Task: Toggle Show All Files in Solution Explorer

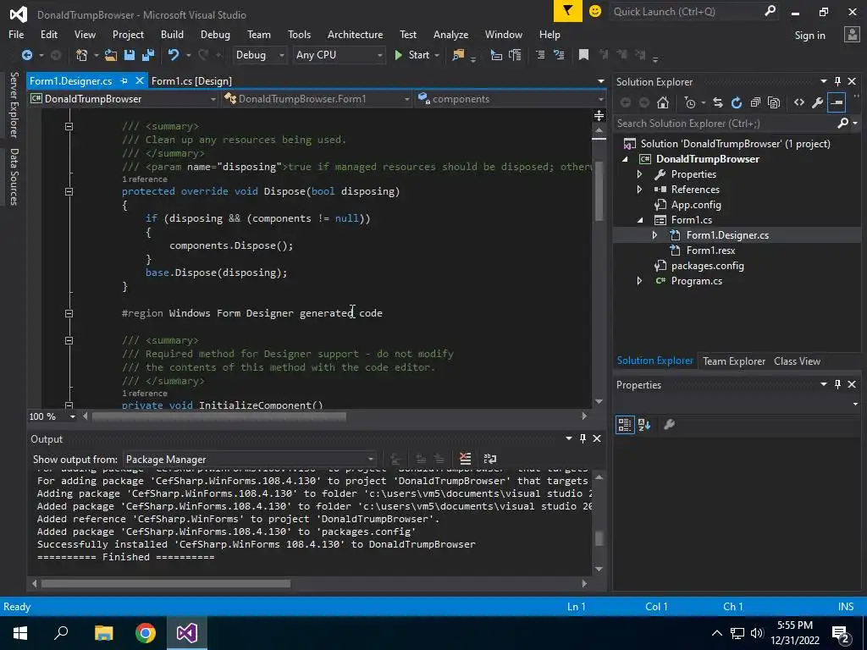Action: click(774, 102)
